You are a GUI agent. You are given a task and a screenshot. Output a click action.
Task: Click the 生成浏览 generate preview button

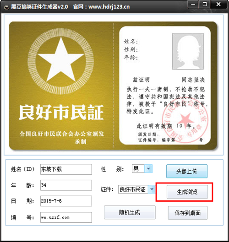pyautogui.click(x=187, y=192)
